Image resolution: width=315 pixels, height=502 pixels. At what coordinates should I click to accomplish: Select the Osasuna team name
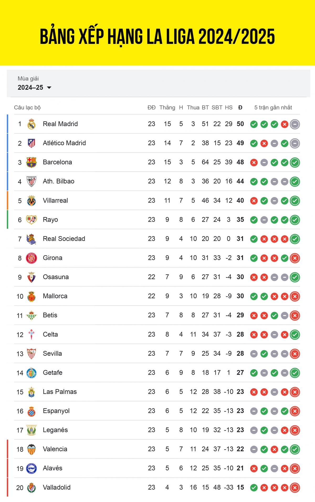pos(56,277)
